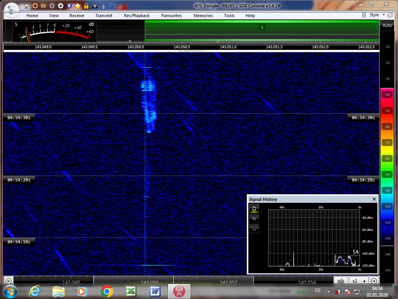Click the blue flask icon in quick toolbar
The image size is (398, 299).
click(103, 5)
